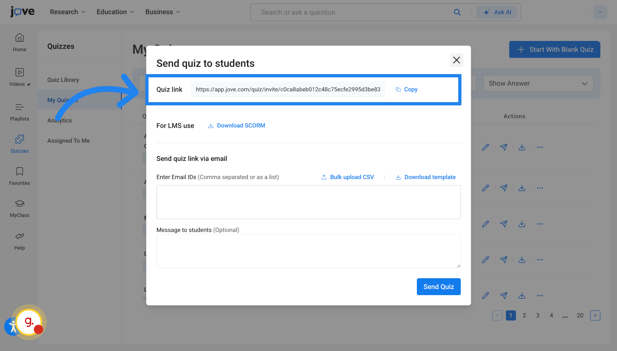Click inside the Message to students field
Image resolution: width=617 pixels, height=351 pixels.
[308, 251]
